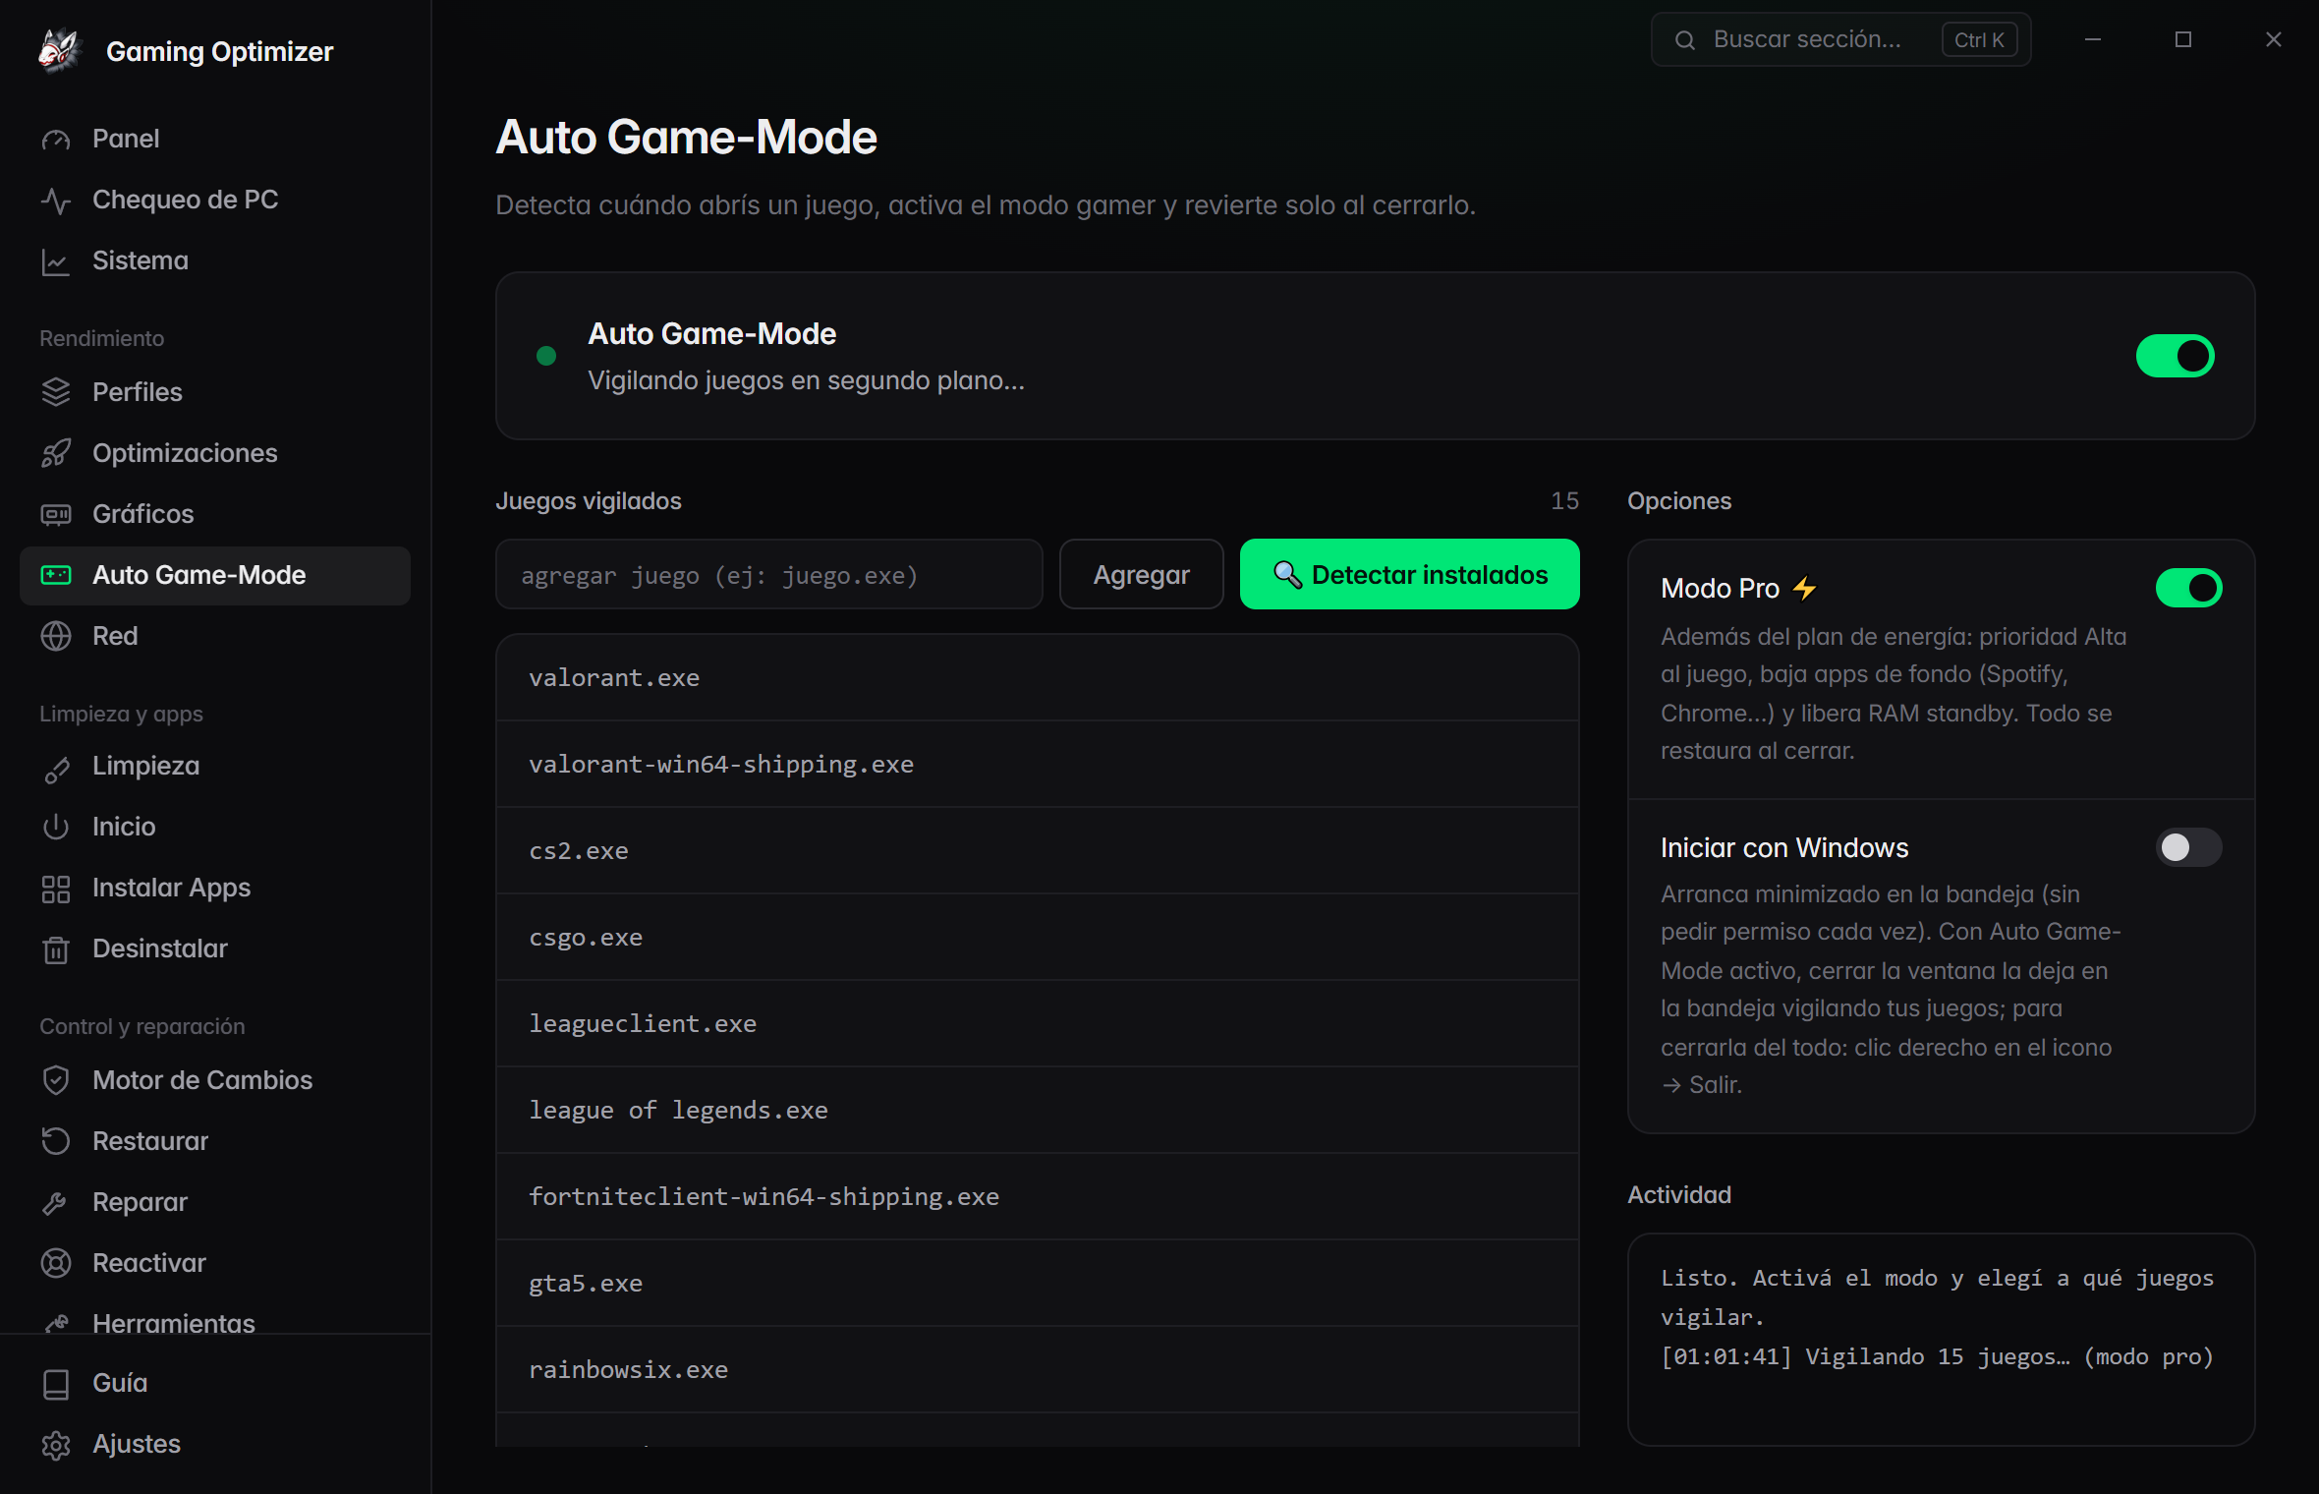Viewport: 2319px width, 1494px height.
Task: Select the valorant-win64-shipping.exe row
Action: (1038, 765)
